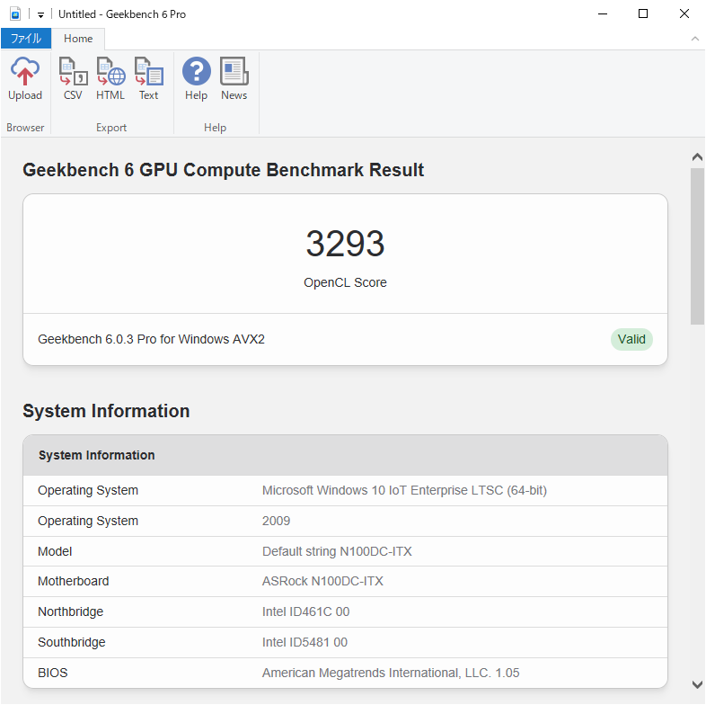Click the Motherboard row label
The image size is (706, 705).
pos(74,581)
